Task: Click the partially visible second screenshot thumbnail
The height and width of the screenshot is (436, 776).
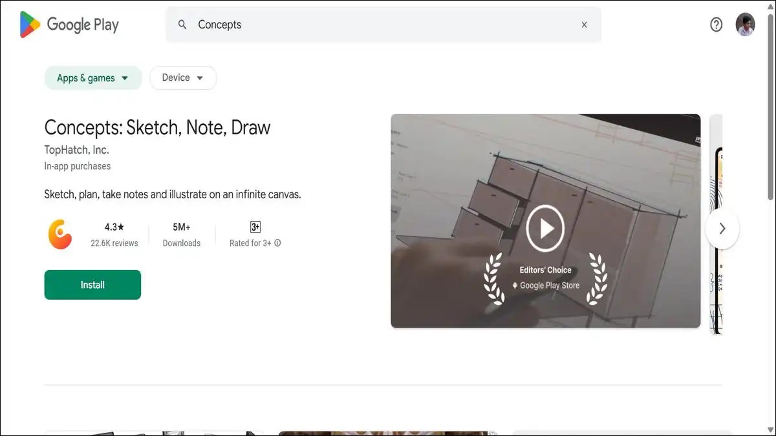Action: [716, 224]
